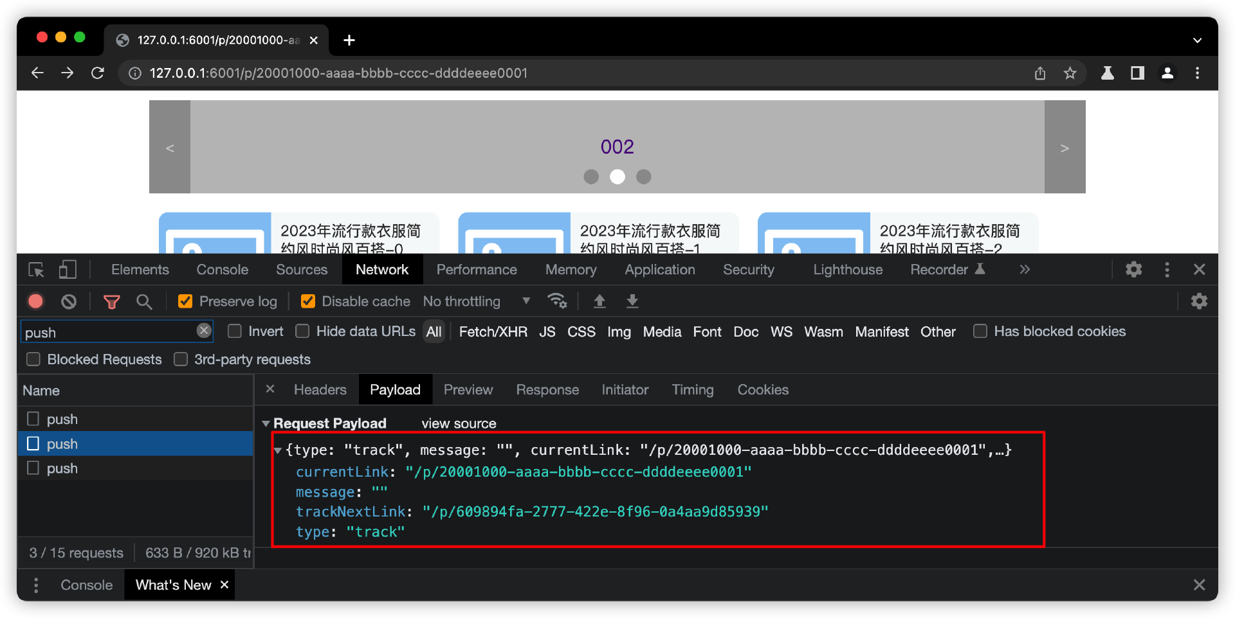The image size is (1235, 618).
Task: Click the import HAR file upload arrow
Action: 599,301
